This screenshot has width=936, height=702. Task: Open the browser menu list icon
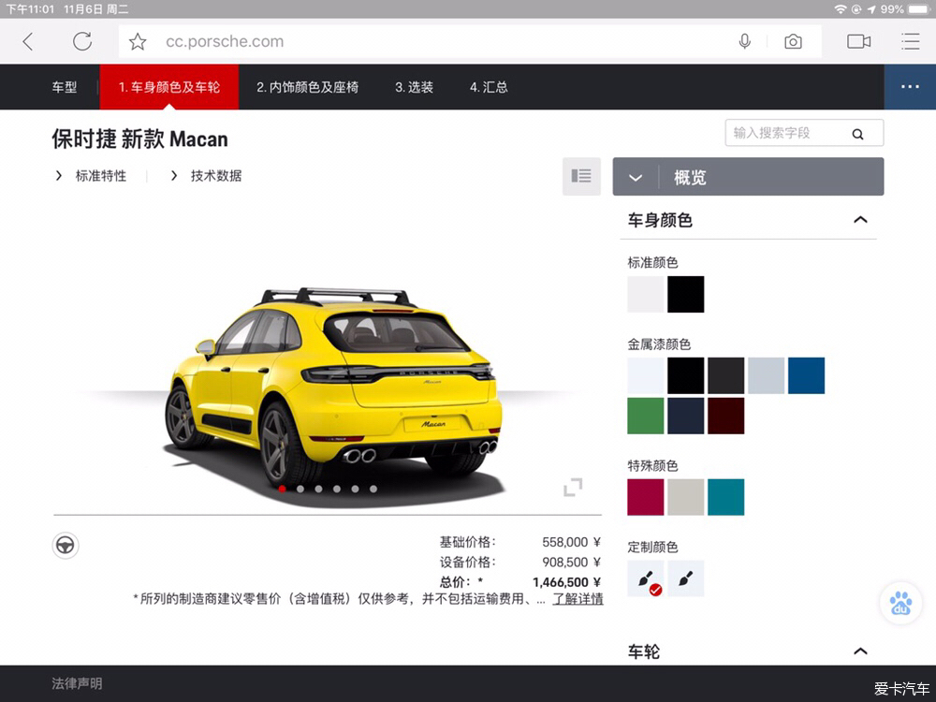(911, 41)
